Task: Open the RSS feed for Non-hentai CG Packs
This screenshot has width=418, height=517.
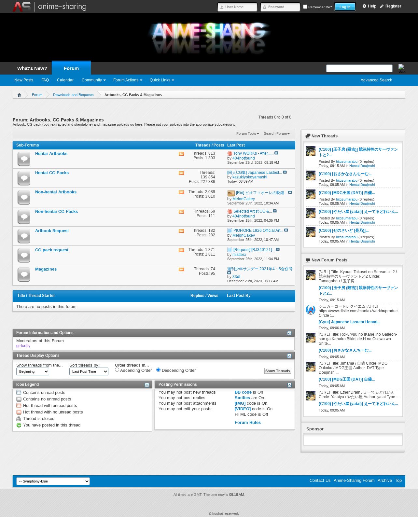Action: [x=181, y=212]
